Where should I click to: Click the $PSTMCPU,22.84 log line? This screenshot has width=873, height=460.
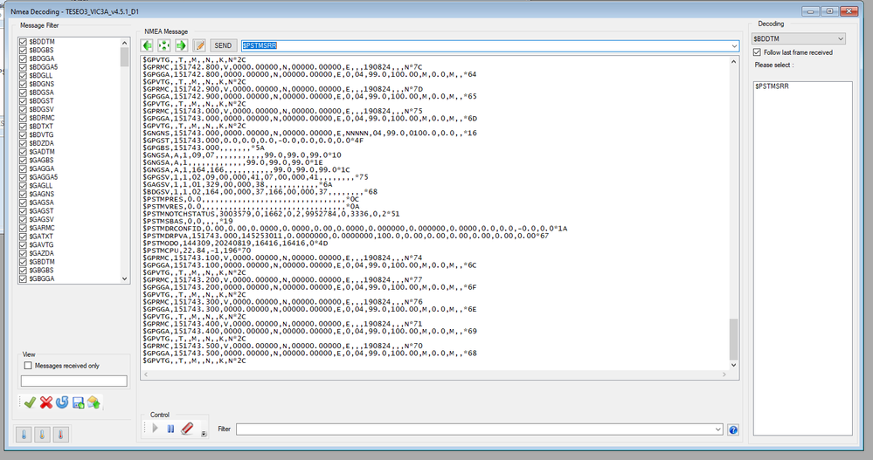[x=197, y=251]
